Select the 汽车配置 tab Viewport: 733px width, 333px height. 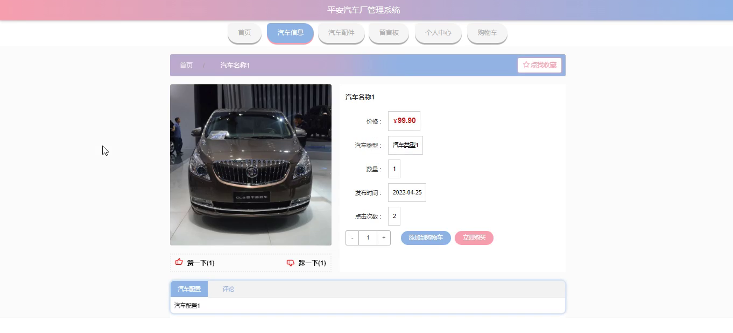pos(189,289)
